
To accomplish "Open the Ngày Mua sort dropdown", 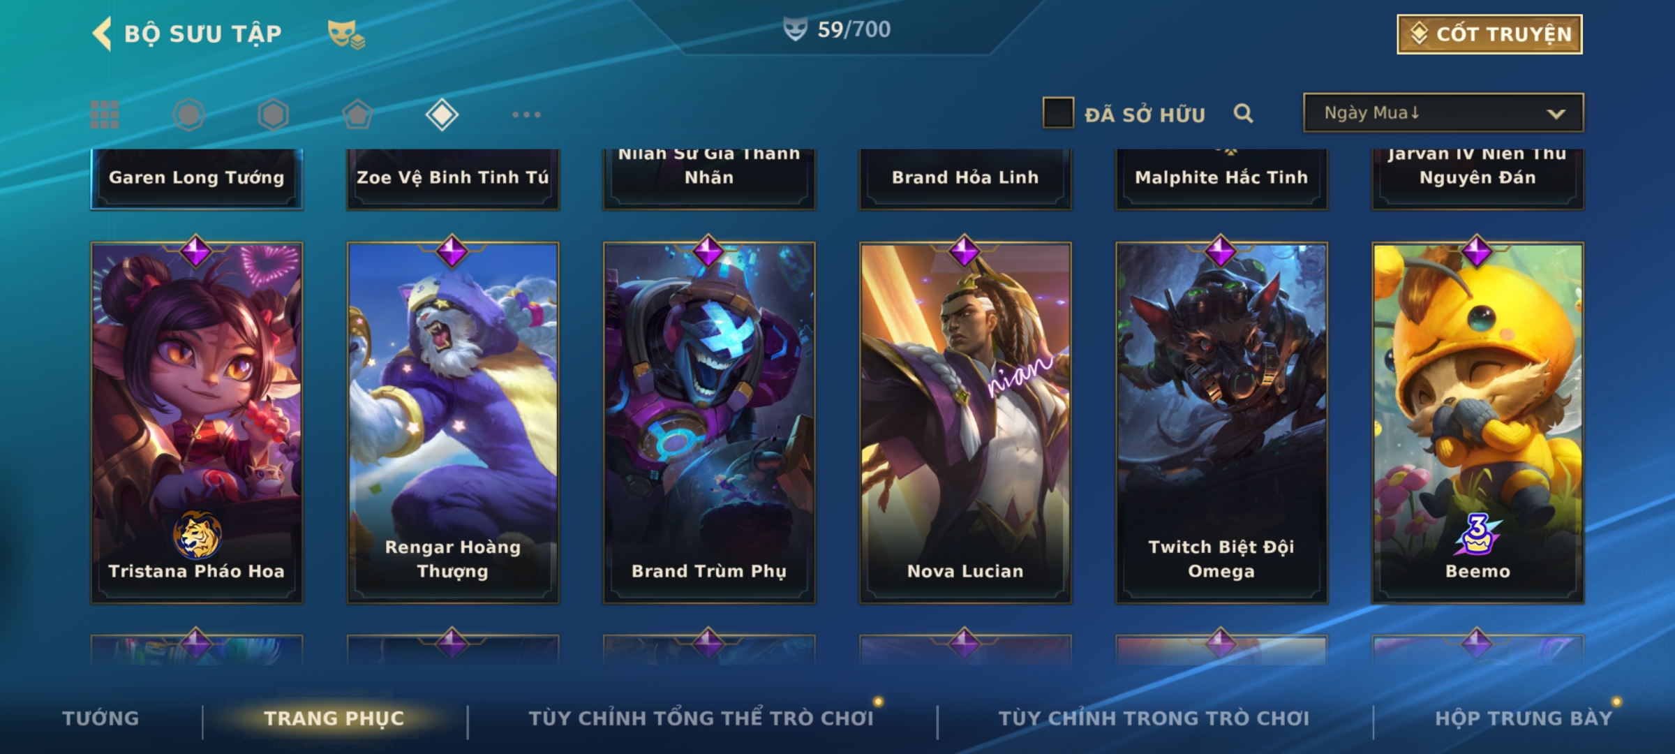I will [x=1443, y=112].
